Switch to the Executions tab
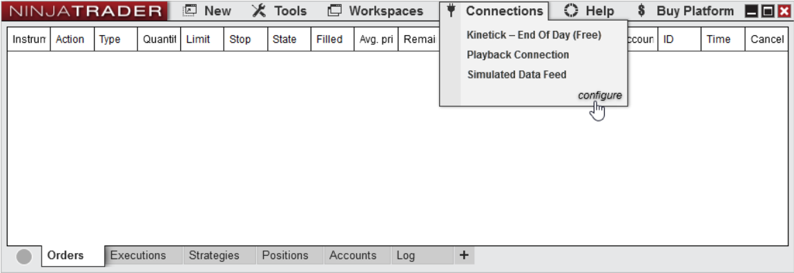Viewport: 794px width, 273px height. (x=137, y=255)
